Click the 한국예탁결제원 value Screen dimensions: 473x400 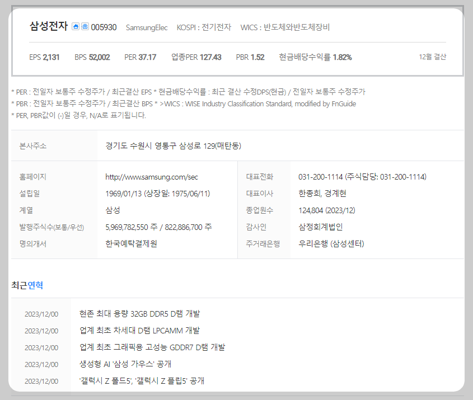pyautogui.click(x=131, y=243)
